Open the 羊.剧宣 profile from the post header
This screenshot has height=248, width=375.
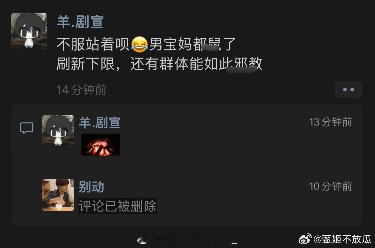(80, 22)
